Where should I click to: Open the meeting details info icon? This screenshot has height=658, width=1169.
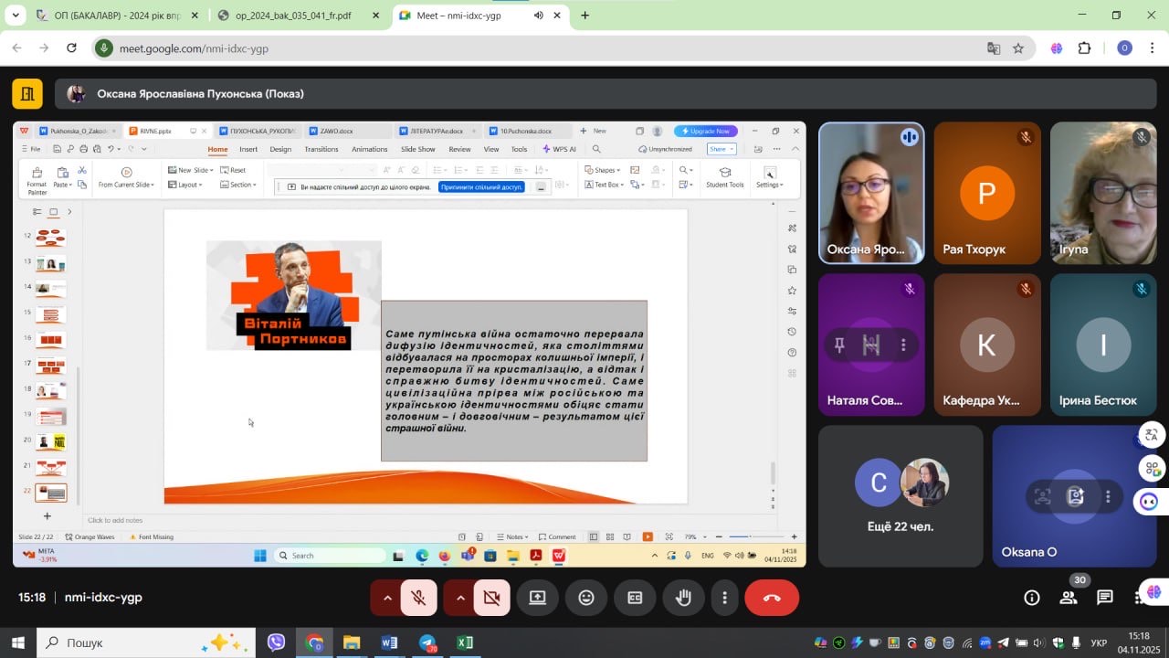[1032, 598]
